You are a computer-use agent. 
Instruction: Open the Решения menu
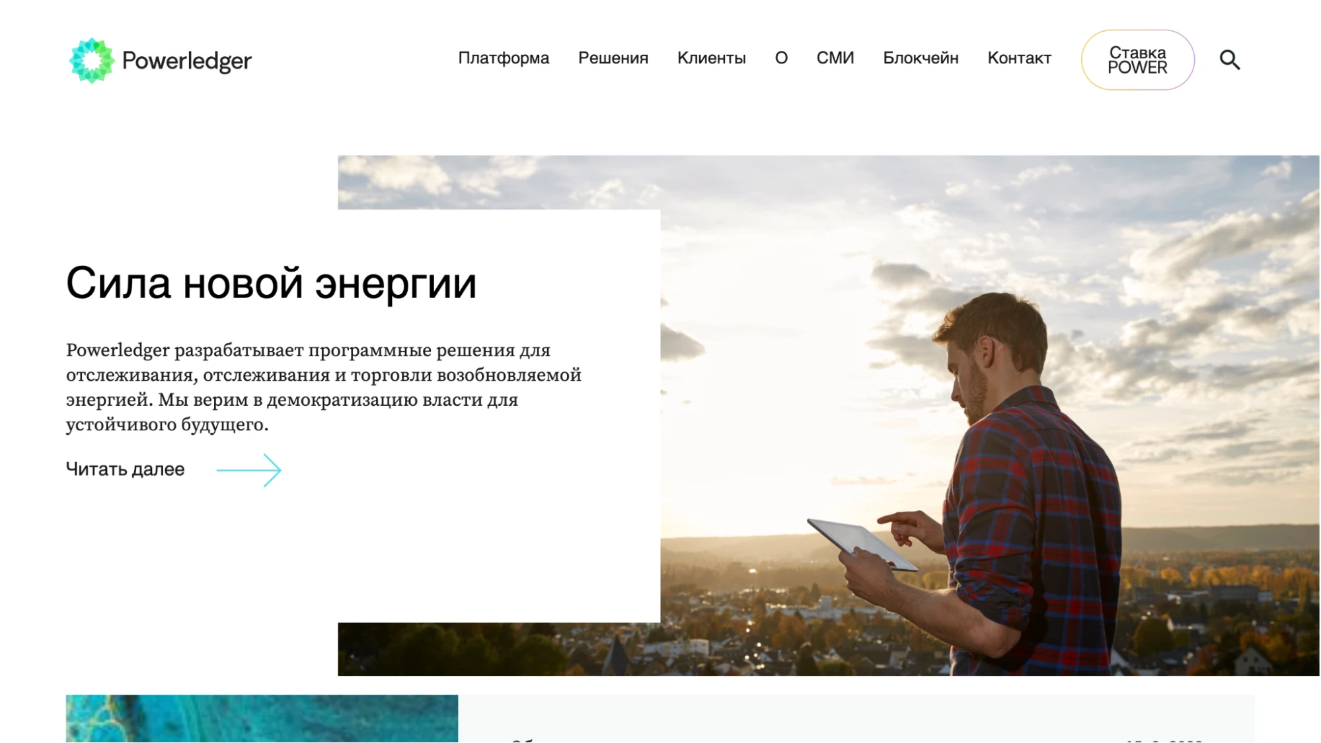pyautogui.click(x=613, y=58)
